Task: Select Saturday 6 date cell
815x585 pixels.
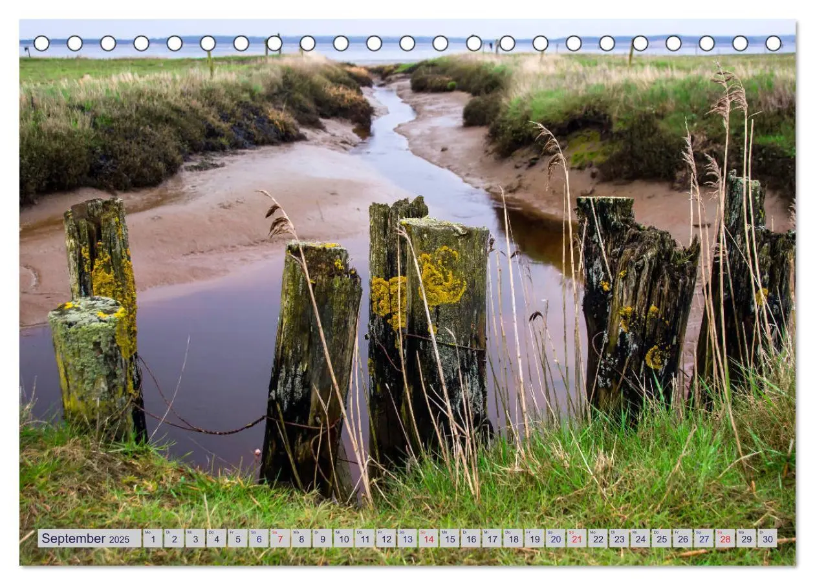Action: pyautogui.click(x=259, y=538)
